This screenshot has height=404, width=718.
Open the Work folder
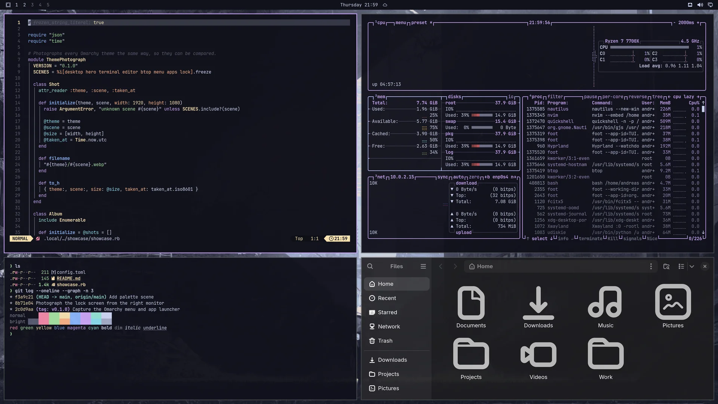[x=606, y=359]
